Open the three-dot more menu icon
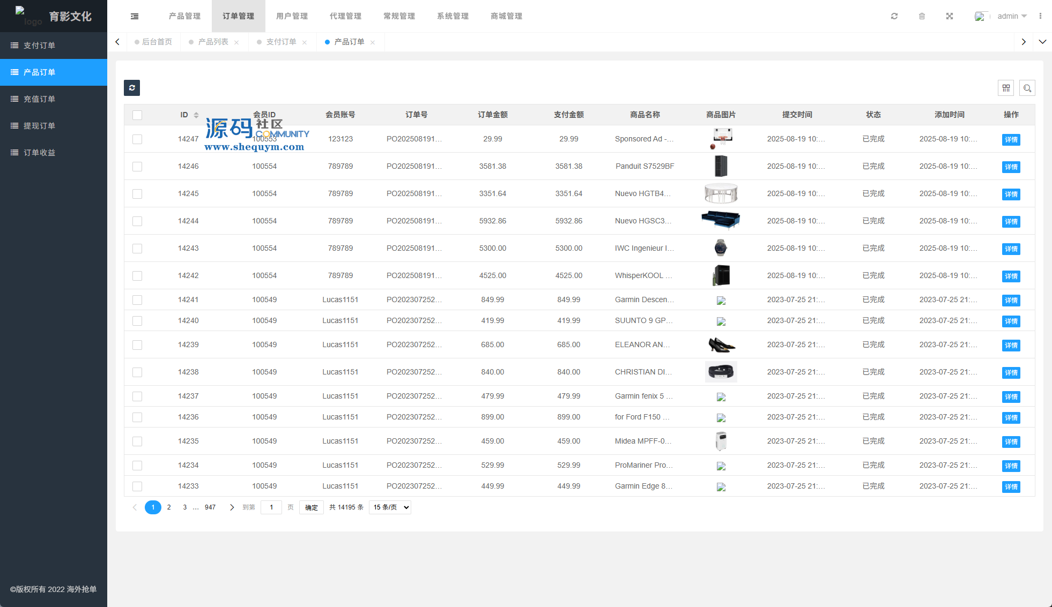The image size is (1052, 607). coord(1040,16)
